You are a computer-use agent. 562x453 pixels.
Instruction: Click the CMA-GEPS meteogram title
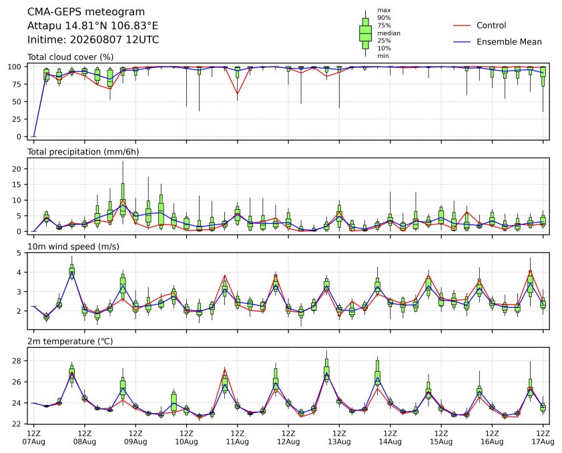(x=86, y=12)
